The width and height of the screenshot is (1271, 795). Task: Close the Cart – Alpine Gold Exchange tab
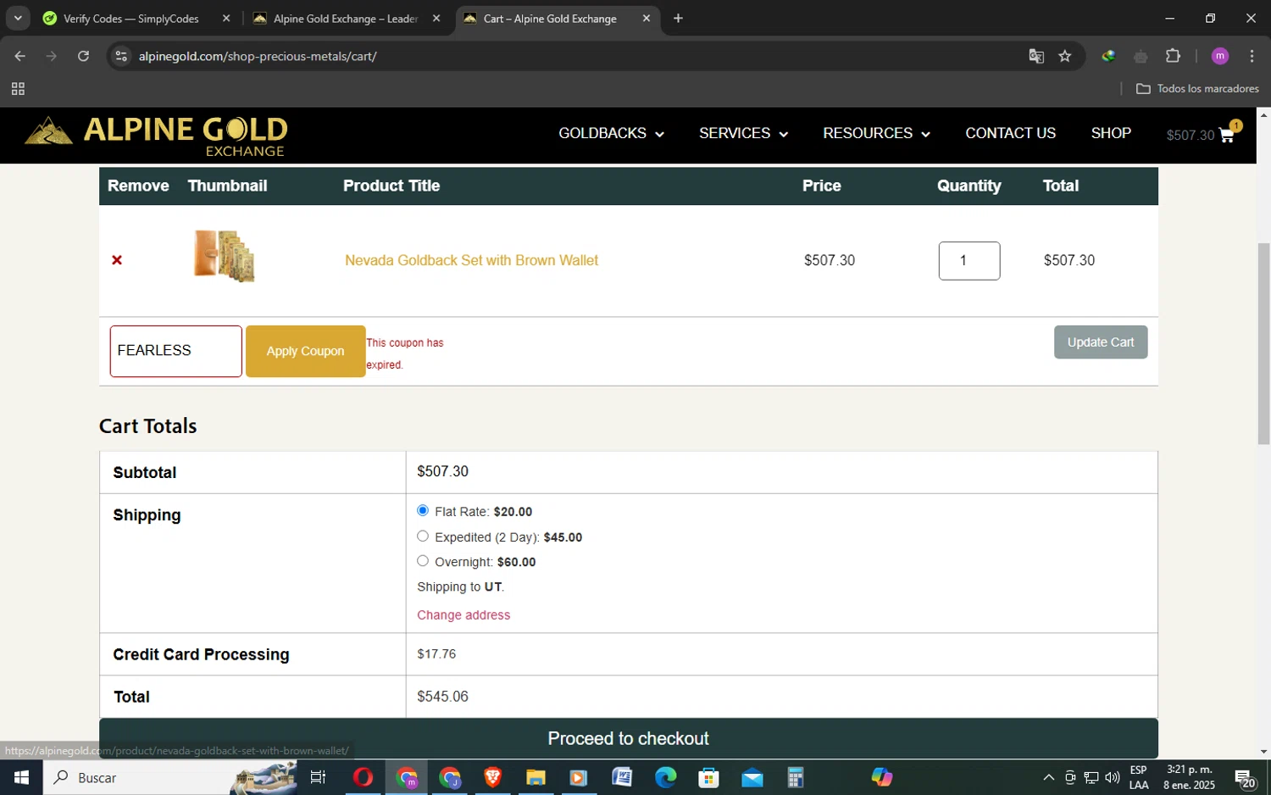pos(647,18)
